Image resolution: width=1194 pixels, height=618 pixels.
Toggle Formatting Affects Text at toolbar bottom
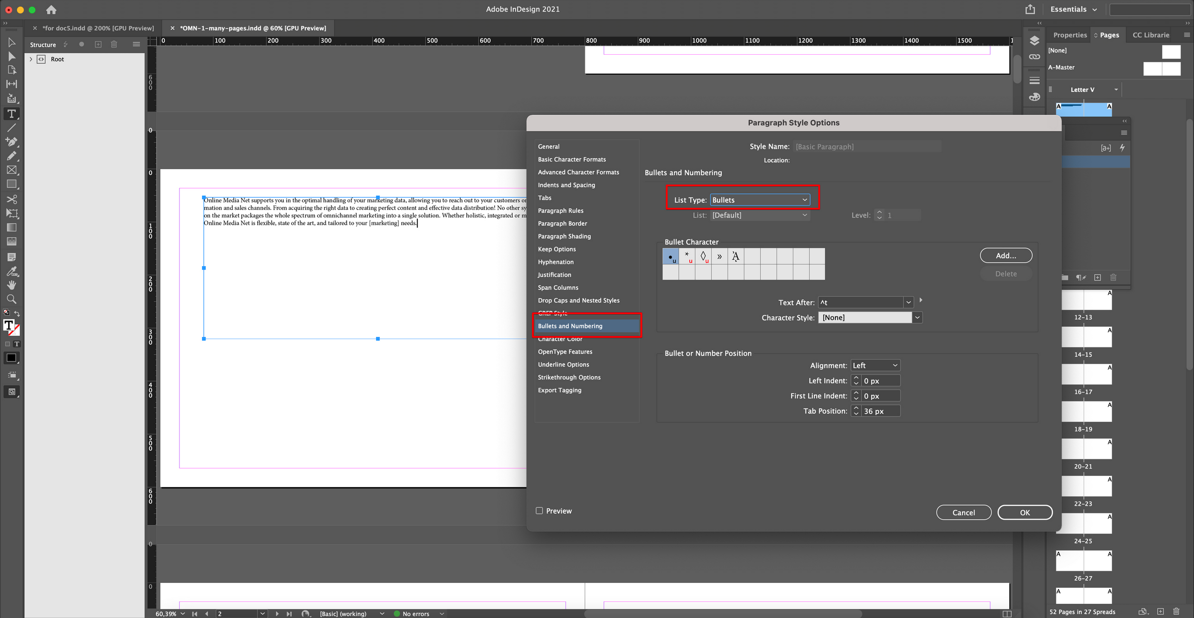click(17, 343)
